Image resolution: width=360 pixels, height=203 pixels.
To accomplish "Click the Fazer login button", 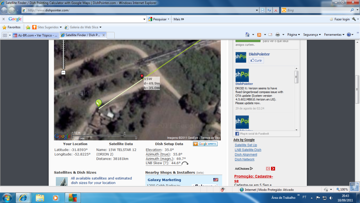I will point(340,19).
